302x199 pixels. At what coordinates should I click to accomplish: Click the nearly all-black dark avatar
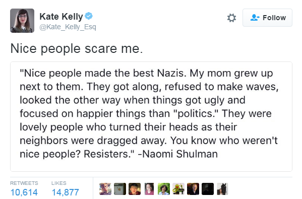pyautogui.click(x=208, y=189)
